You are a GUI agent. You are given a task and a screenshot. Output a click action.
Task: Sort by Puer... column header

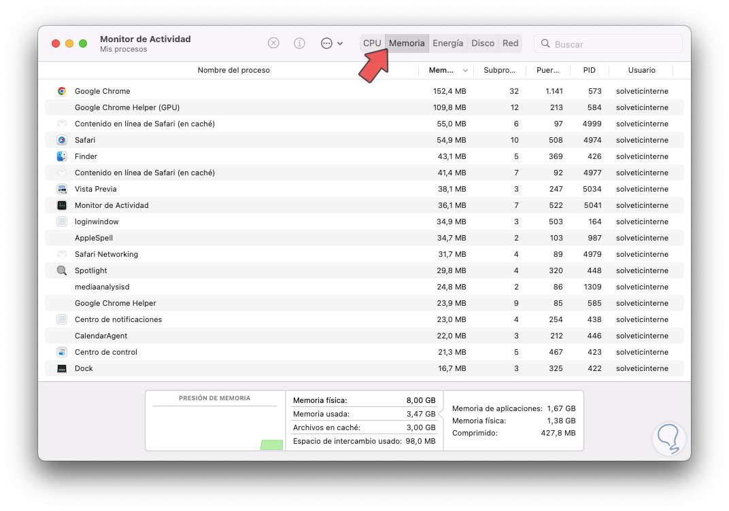click(x=547, y=70)
